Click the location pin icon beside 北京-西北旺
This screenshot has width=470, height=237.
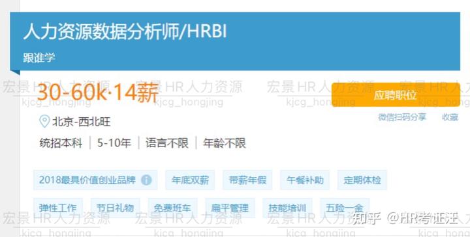[44, 121]
